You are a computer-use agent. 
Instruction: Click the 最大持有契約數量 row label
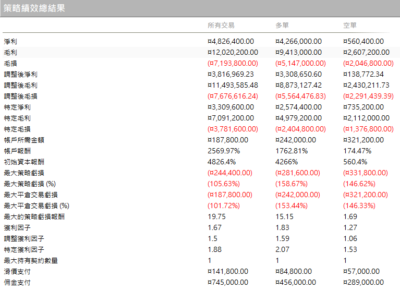click(31, 260)
